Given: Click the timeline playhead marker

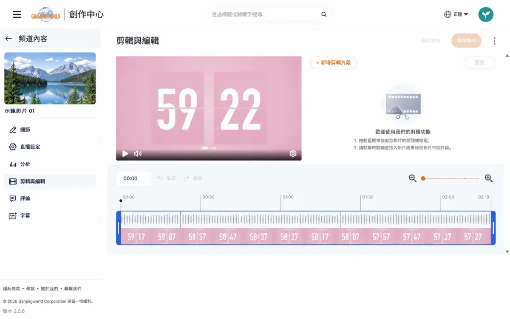Looking at the screenshot, I should [x=121, y=200].
